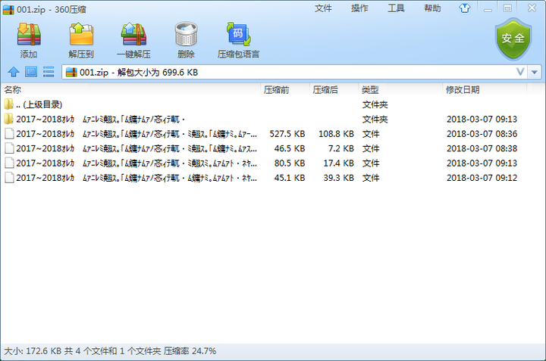Click the V icon in the address bar
The width and height of the screenshot is (546, 361).
click(520, 72)
